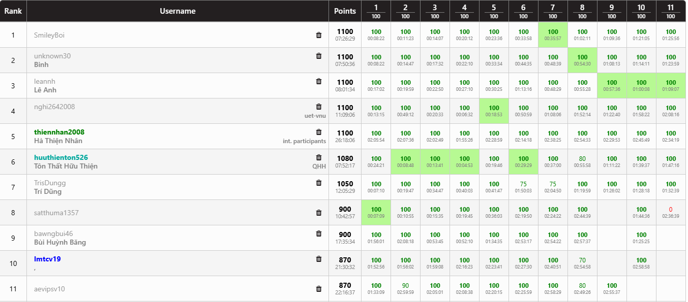Viewport: 688px width, 302px height.
Task: Delete leannh's entry with trash icon
Action: 319,81
